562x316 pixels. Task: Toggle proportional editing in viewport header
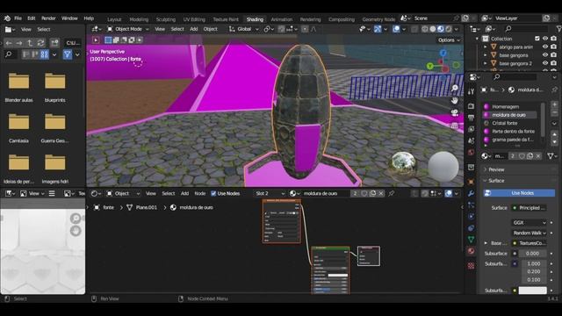[x=305, y=29]
